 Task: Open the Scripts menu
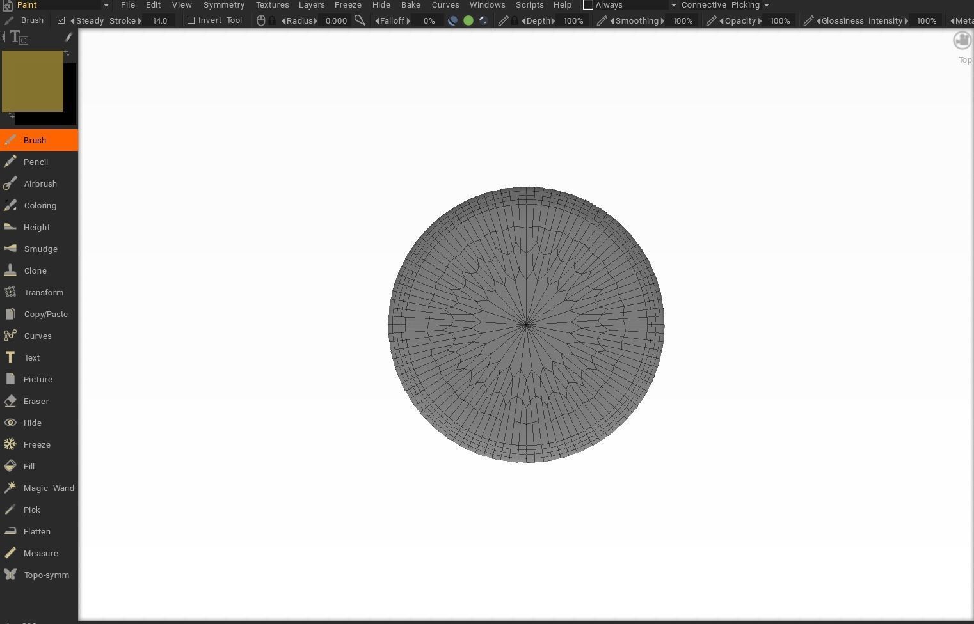click(530, 4)
